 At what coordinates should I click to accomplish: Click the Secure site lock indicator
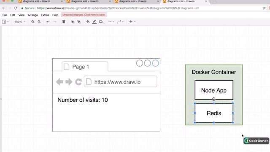28,8
